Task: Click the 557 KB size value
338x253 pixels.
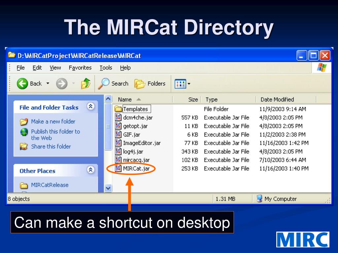Action: (x=189, y=118)
